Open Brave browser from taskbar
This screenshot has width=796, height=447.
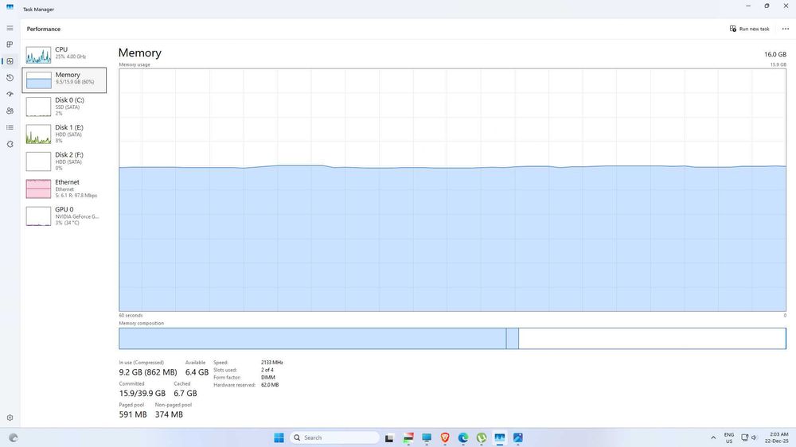[445, 437]
